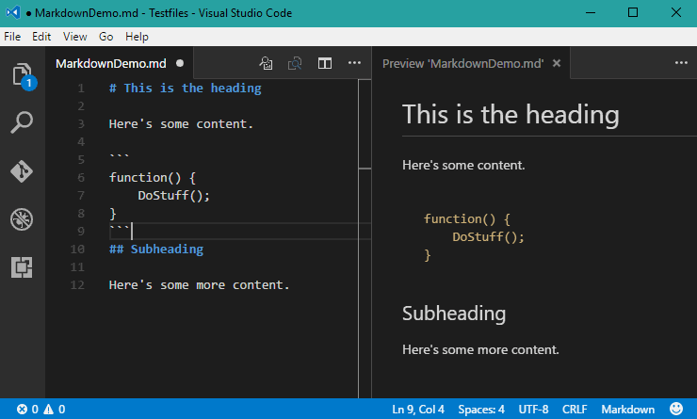This screenshot has height=419, width=697.
Task: Open the Source Control (Git) view
Action: (22, 171)
